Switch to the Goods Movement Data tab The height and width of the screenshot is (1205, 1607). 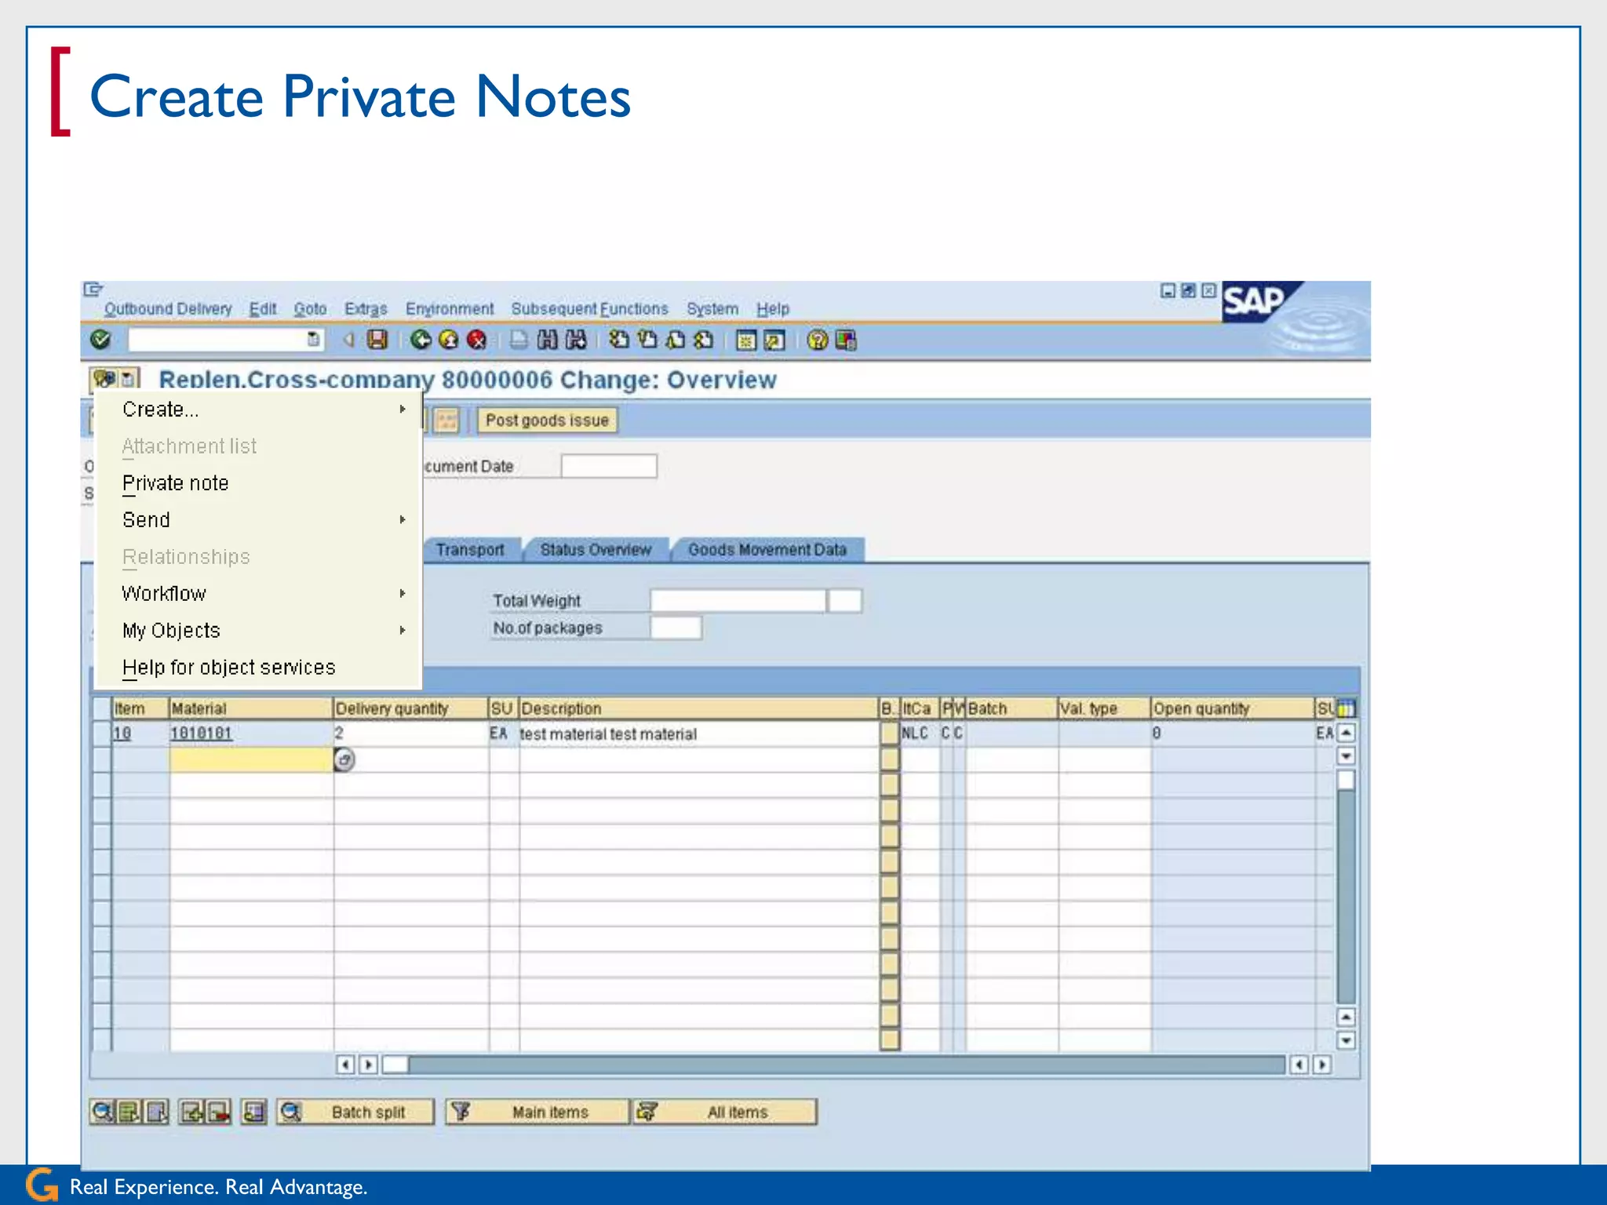767,549
